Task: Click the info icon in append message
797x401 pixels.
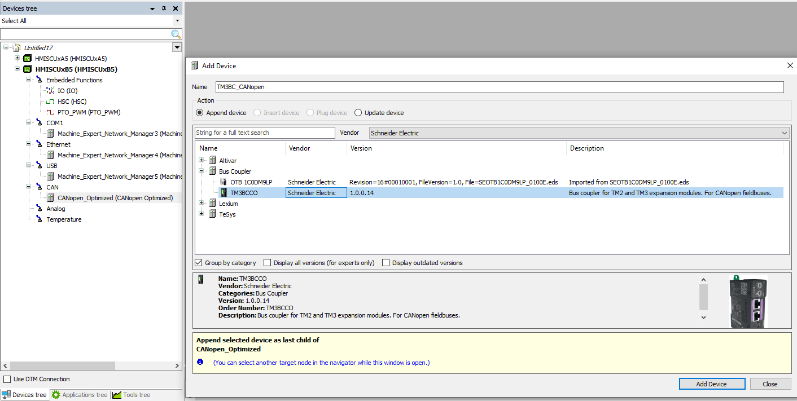Action: click(200, 363)
